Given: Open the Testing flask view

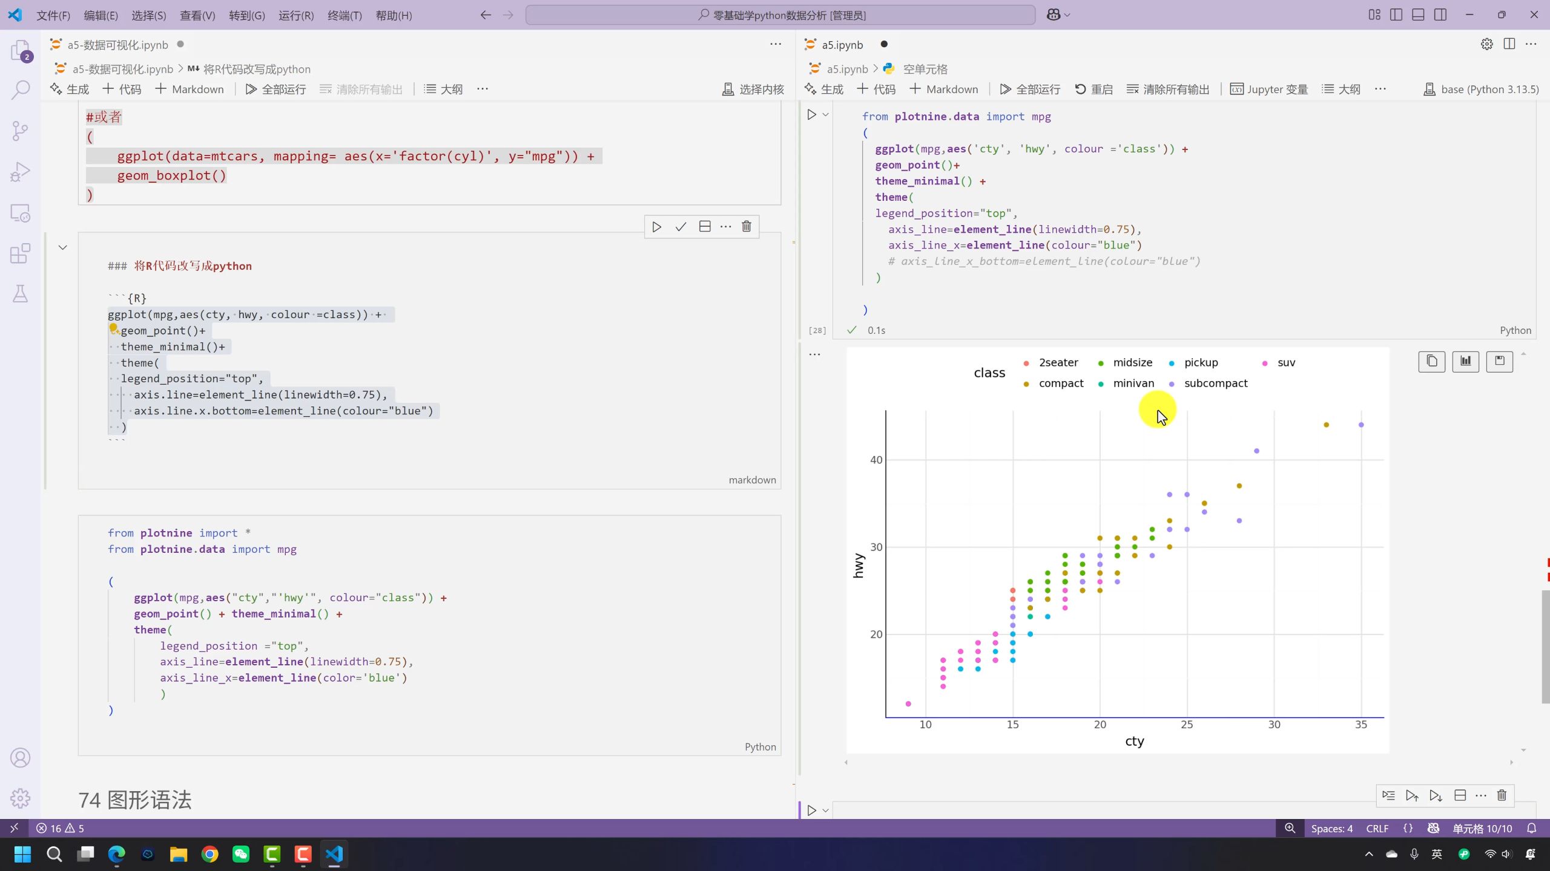Looking at the screenshot, I should [21, 294].
